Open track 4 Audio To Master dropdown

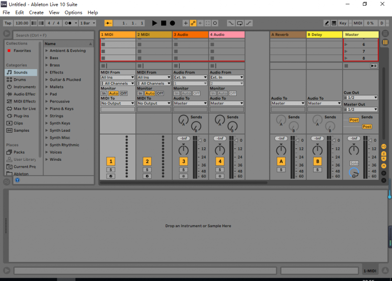tap(227, 104)
